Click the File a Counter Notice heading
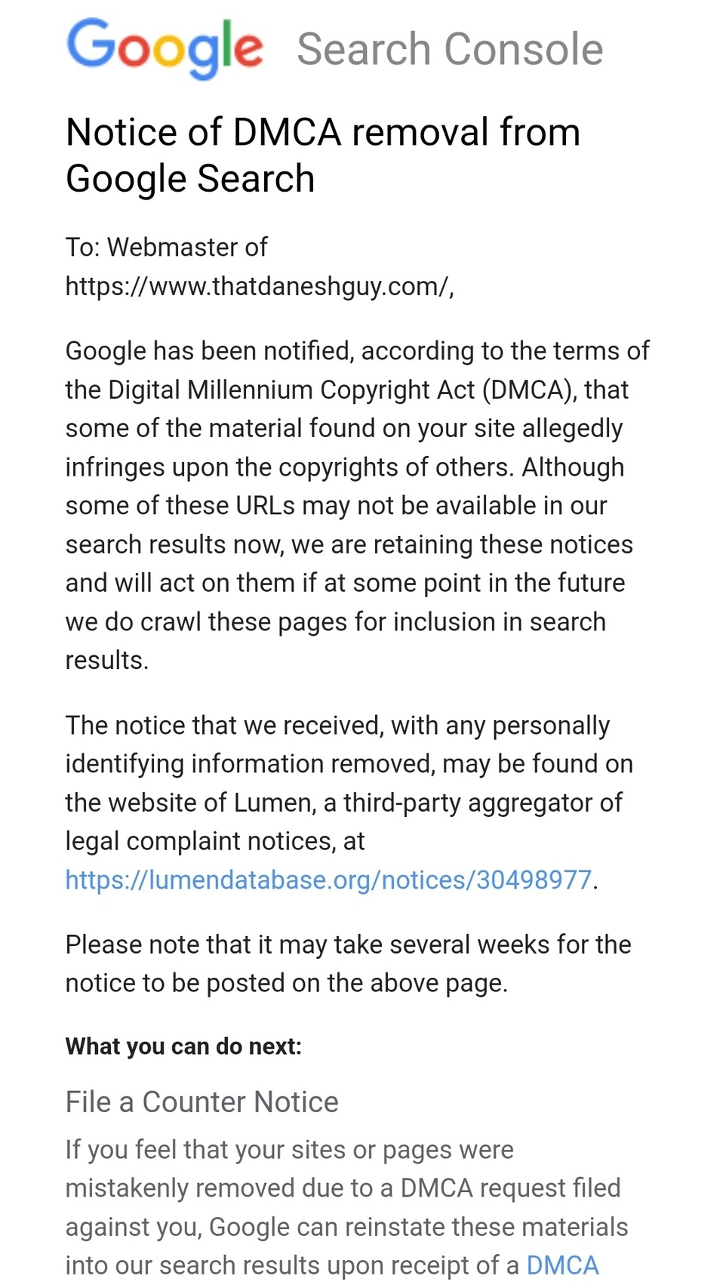 click(202, 1102)
